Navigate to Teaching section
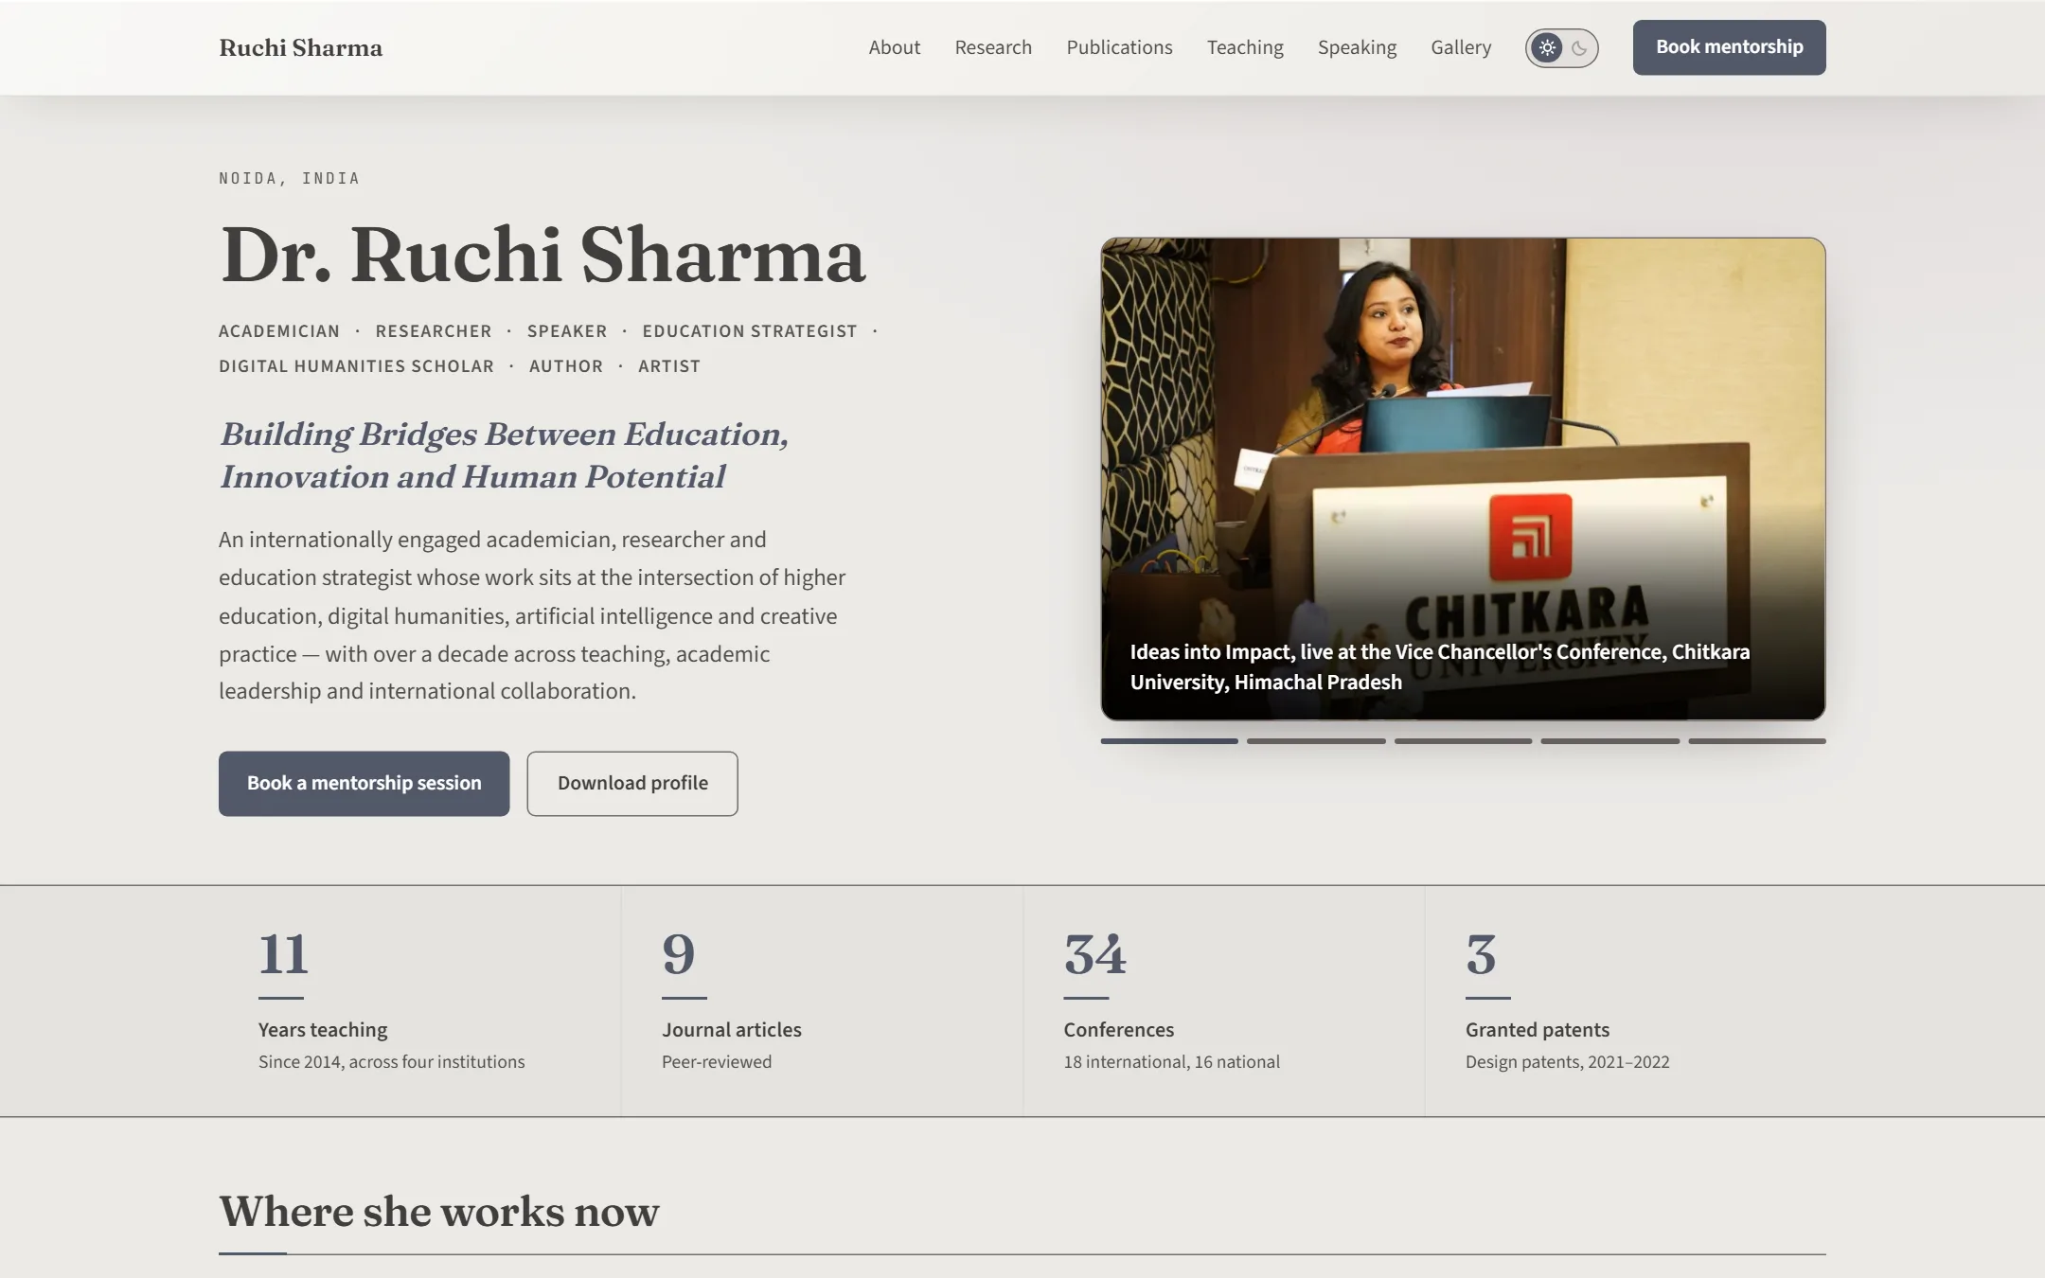The image size is (2045, 1278). [1245, 47]
